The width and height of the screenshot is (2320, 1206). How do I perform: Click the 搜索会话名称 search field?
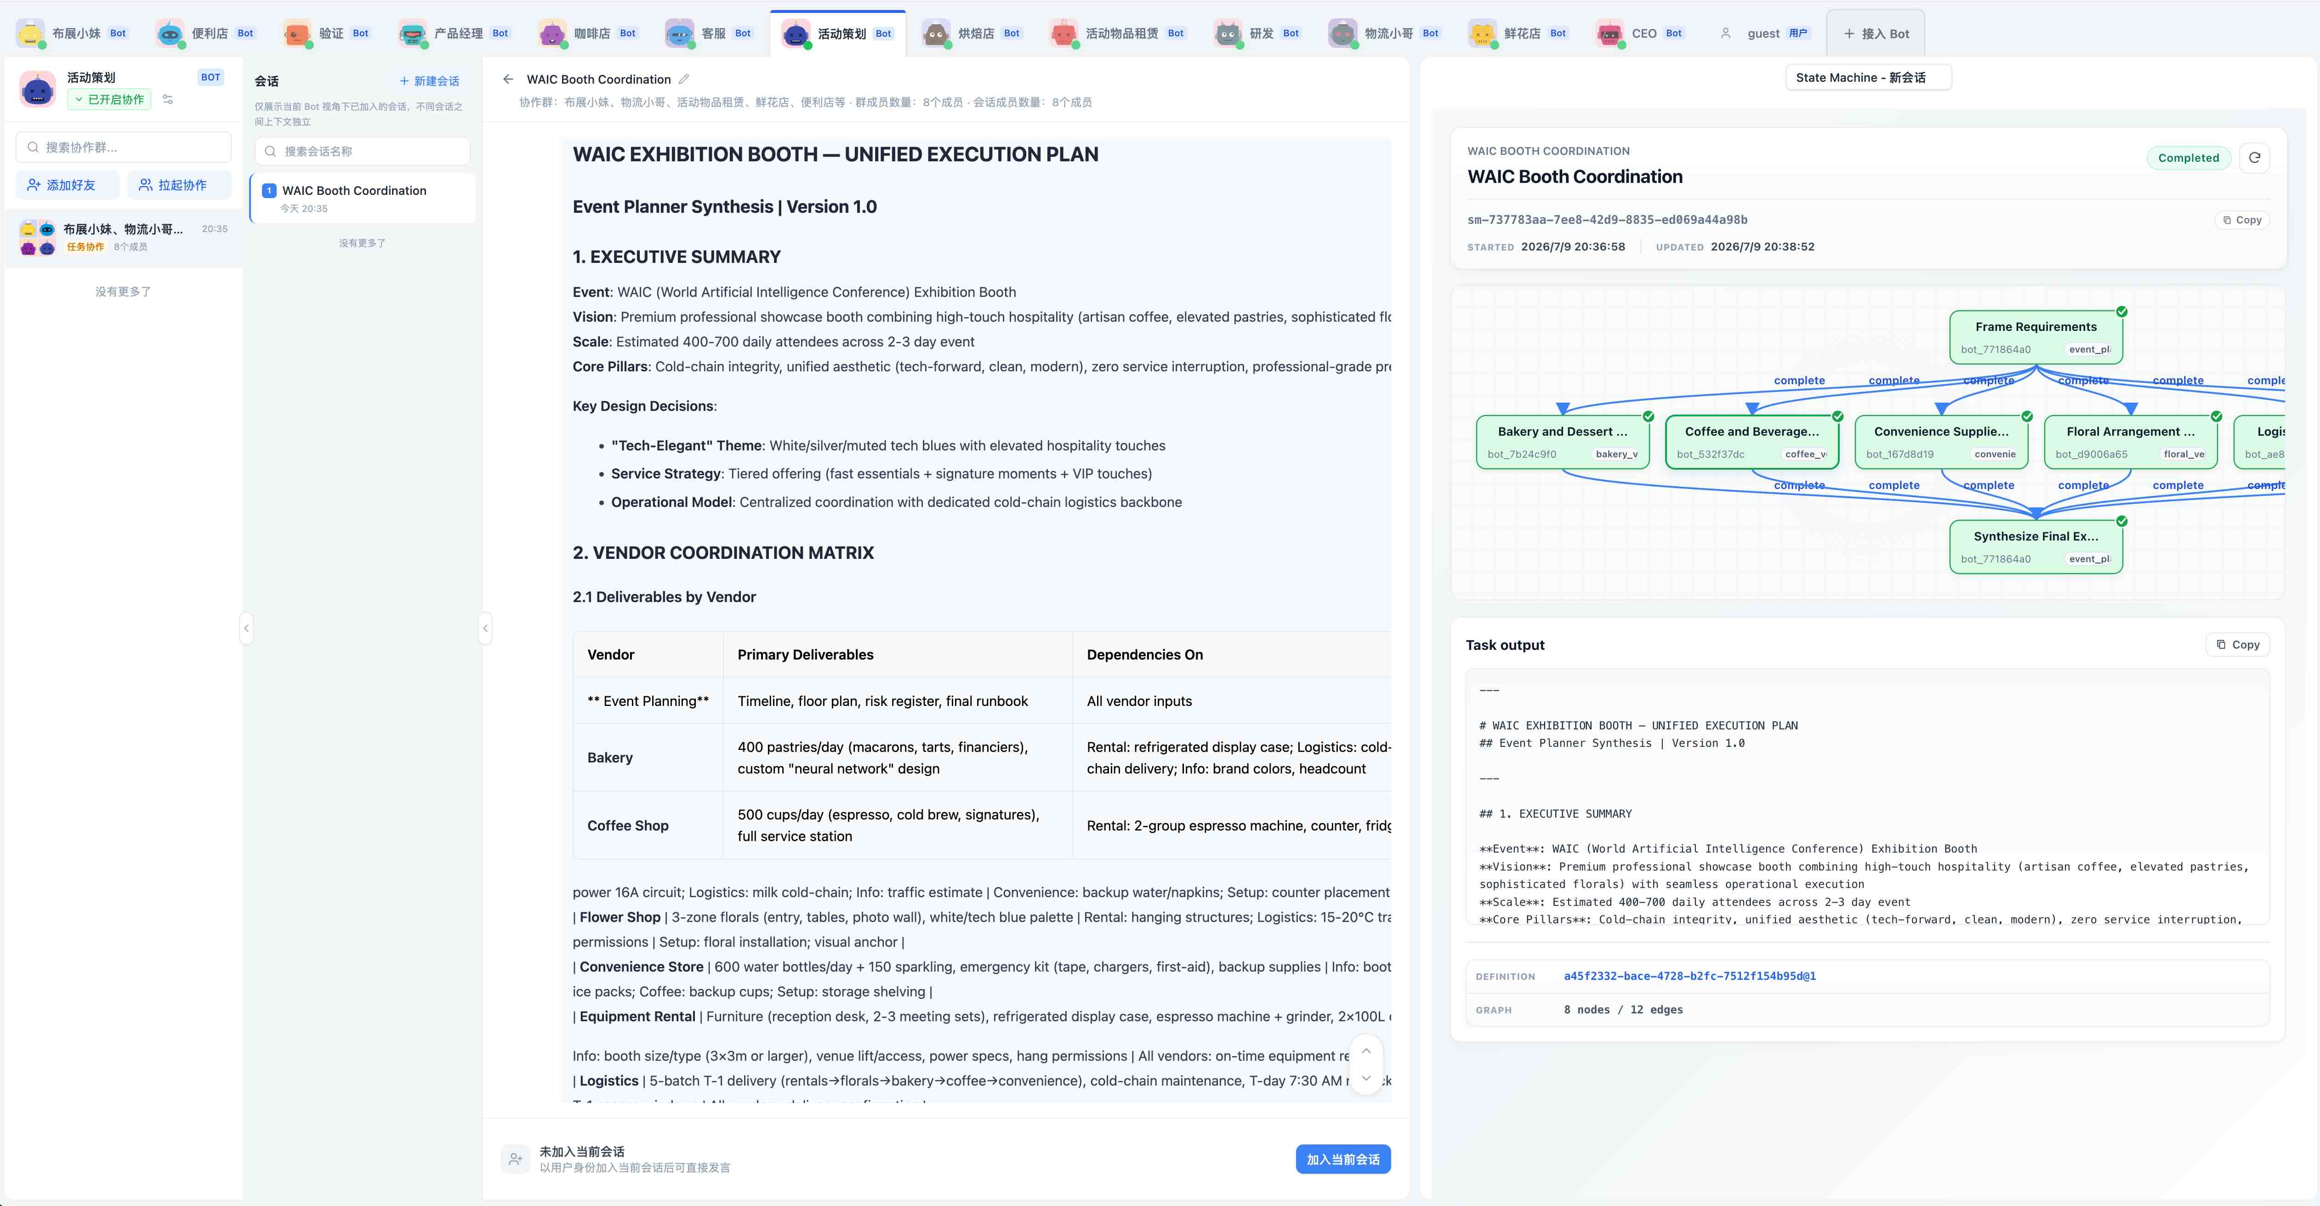coord(362,151)
